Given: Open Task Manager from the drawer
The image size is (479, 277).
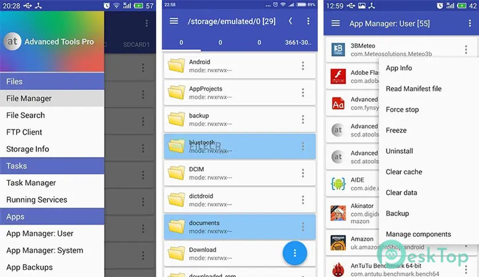Looking at the screenshot, I should [31, 183].
